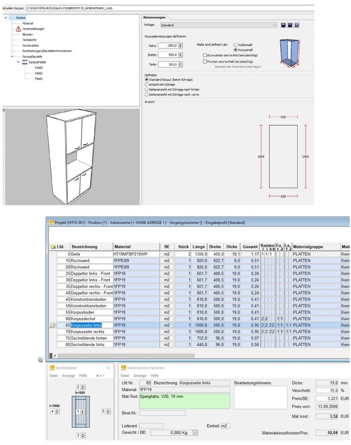351x445 pixels.
Task: Click the table horizontal scrollbar thumb
Action: 126,356
